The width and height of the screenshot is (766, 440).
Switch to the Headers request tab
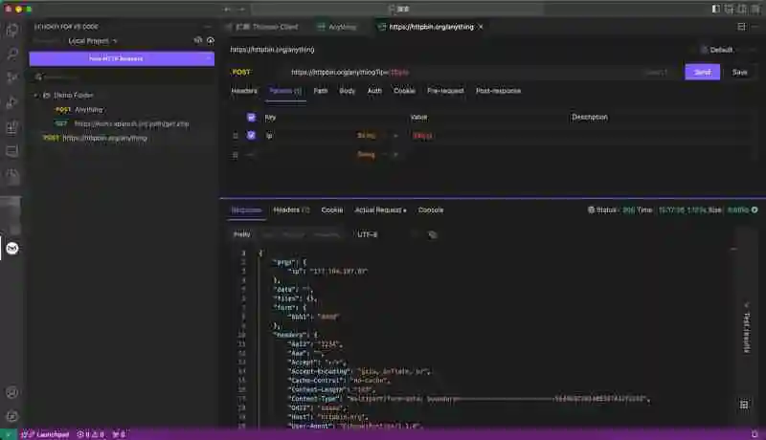pos(244,91)
